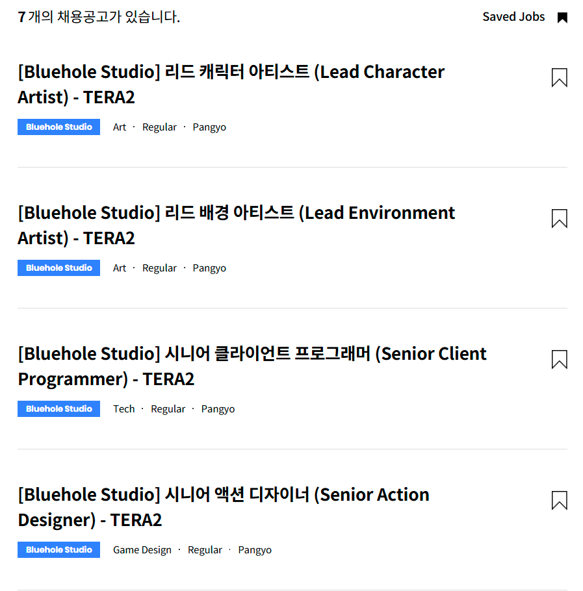
Task: Open the Saved Jobs link text
Action: (x=513, y=17)
